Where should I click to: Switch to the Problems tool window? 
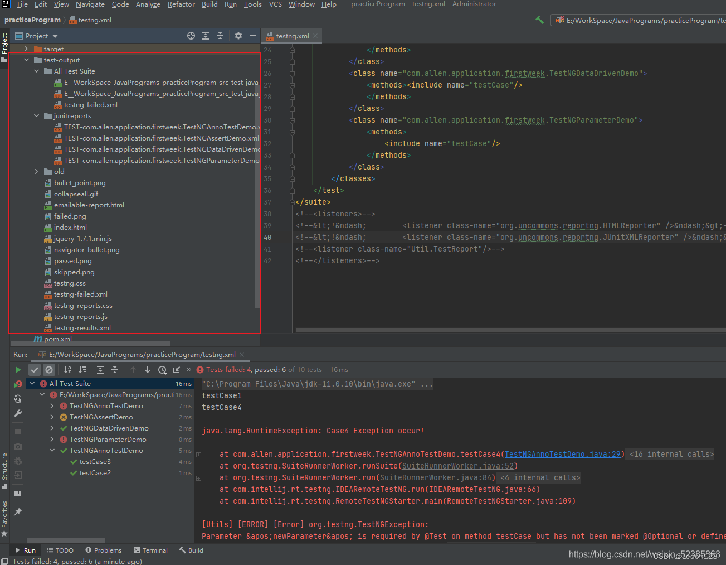tap(103, 550)
